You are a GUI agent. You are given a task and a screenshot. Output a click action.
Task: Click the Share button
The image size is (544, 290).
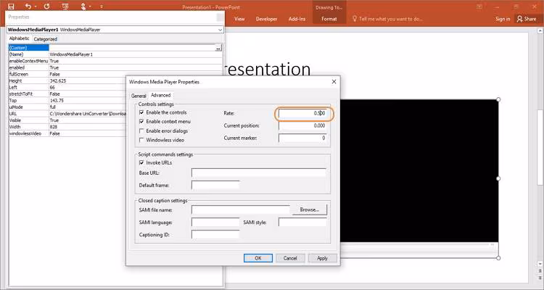click(x=527, y=19)
